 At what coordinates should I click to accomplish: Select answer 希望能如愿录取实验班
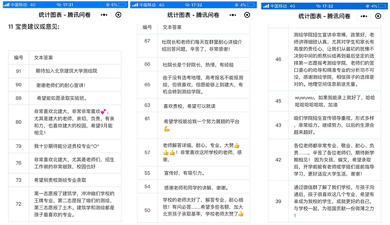click(62, 98)
